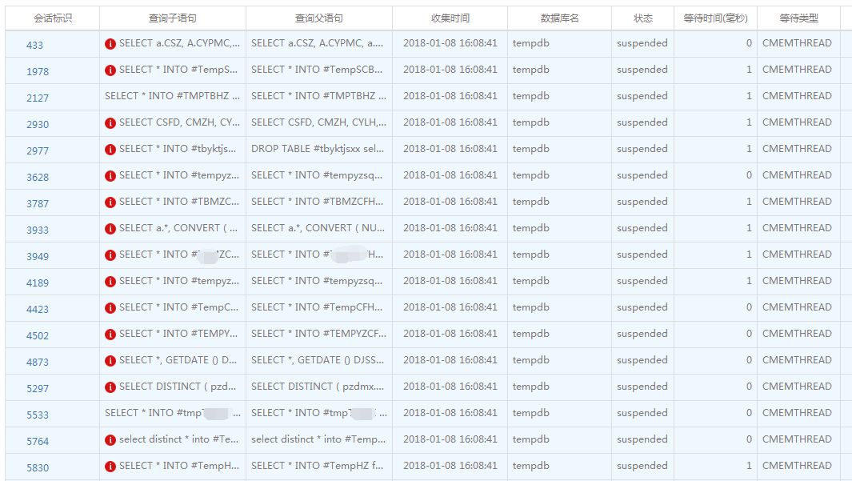Screen dimensions: 852x481
Task: Click the red info icon in row 3949
Action: [x=110, y=255]
